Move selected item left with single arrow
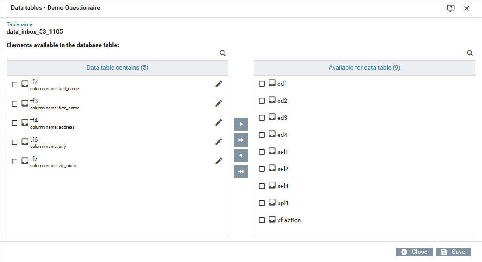482x262 pixels. pyautogui.click(x=241, y=156)
